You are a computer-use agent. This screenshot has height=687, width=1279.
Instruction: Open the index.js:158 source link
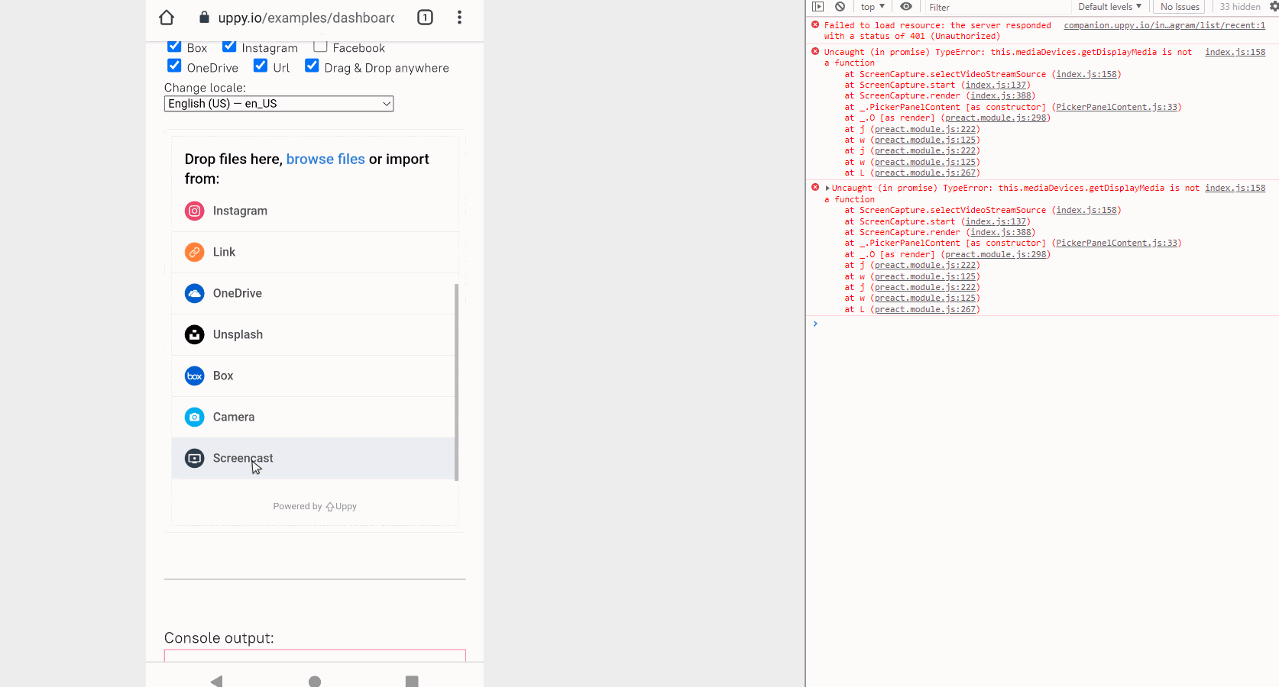(x=1235, y=52)
